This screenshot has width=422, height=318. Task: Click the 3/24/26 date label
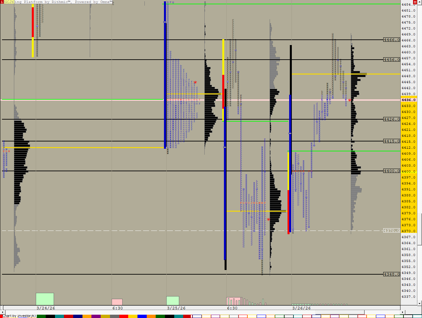point(46,308)
